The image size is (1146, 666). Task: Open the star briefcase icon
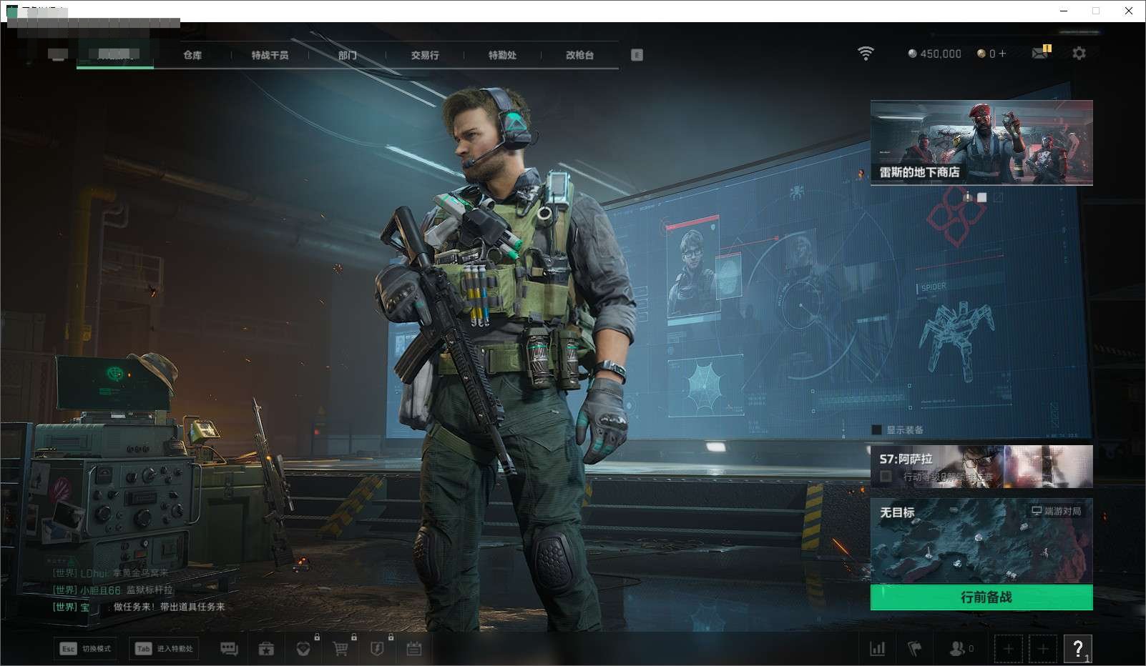pyautogui.click(x=266, y=649)
